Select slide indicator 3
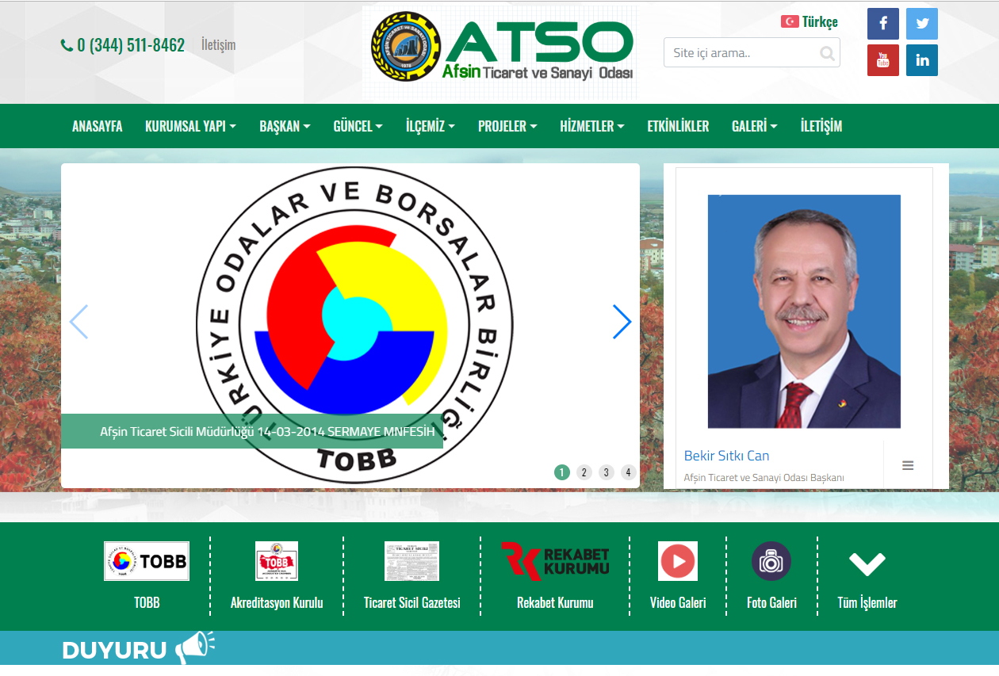Screen dimensions: 999x676 tap(607, 472)
